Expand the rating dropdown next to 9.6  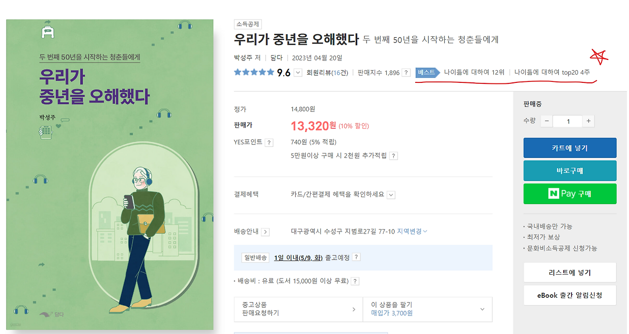(297, 73)
